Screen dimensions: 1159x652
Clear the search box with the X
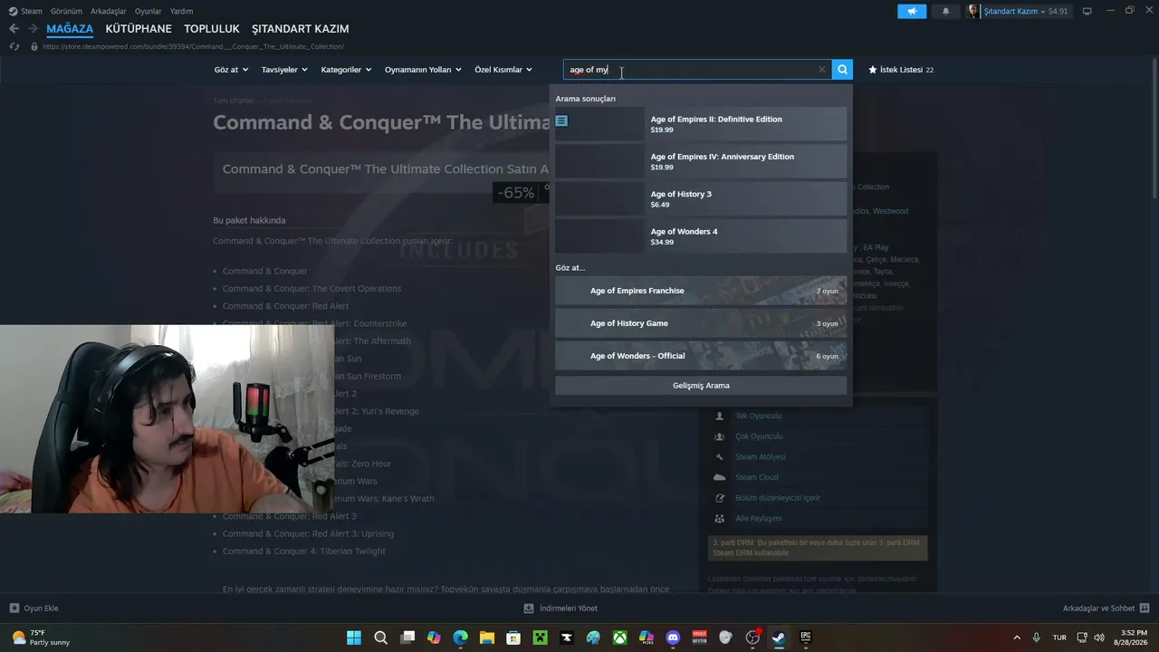(822, 70)
